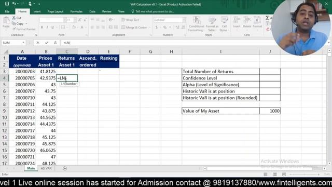Click the Copy icon in Clipboard group
This screenshot has height=187, width=332.
(14, 23)
